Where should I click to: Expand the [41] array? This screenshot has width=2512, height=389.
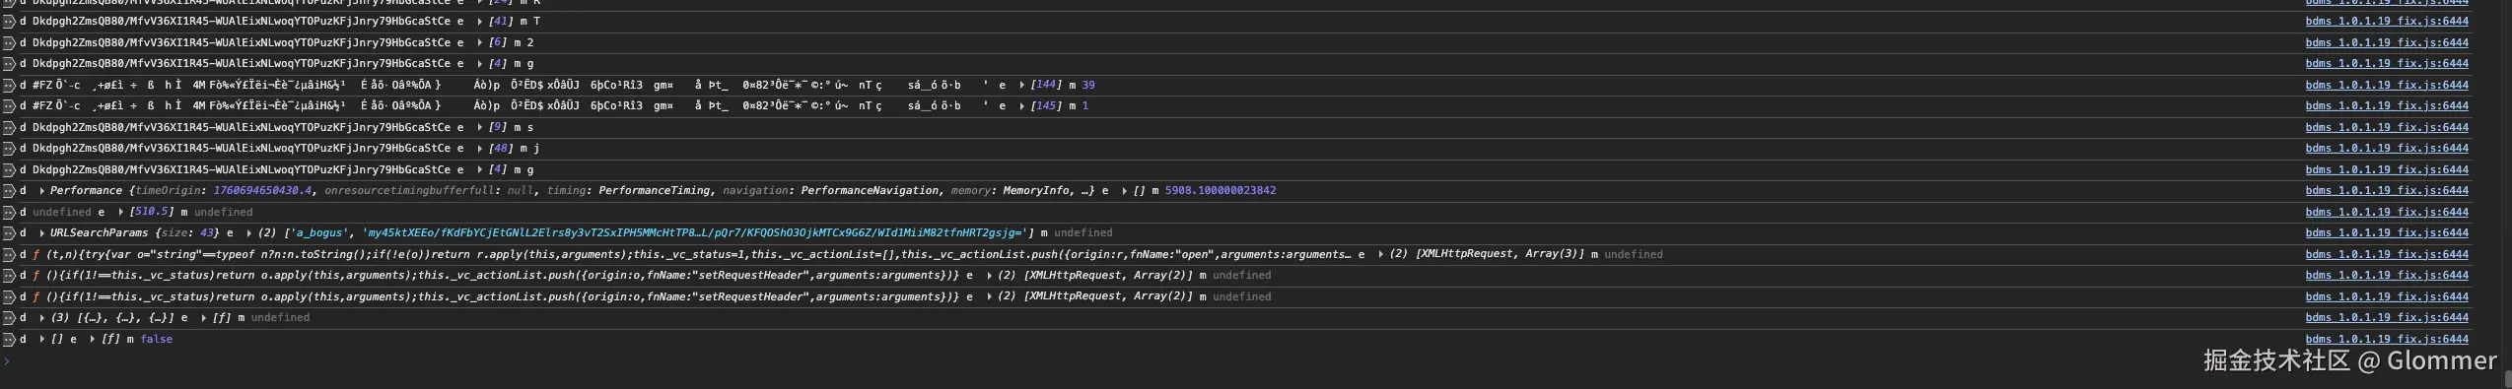tap(480, 21)
